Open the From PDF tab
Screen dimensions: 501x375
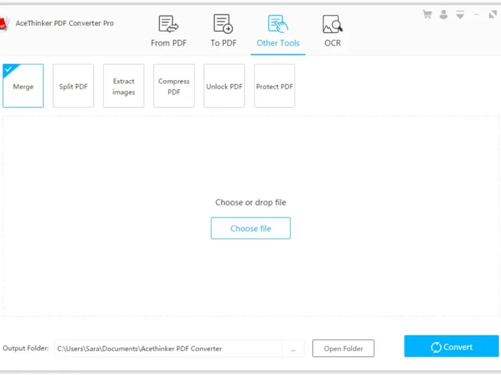click(x=168, y=31)
